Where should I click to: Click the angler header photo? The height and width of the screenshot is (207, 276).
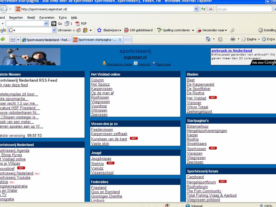coord(30,57)
